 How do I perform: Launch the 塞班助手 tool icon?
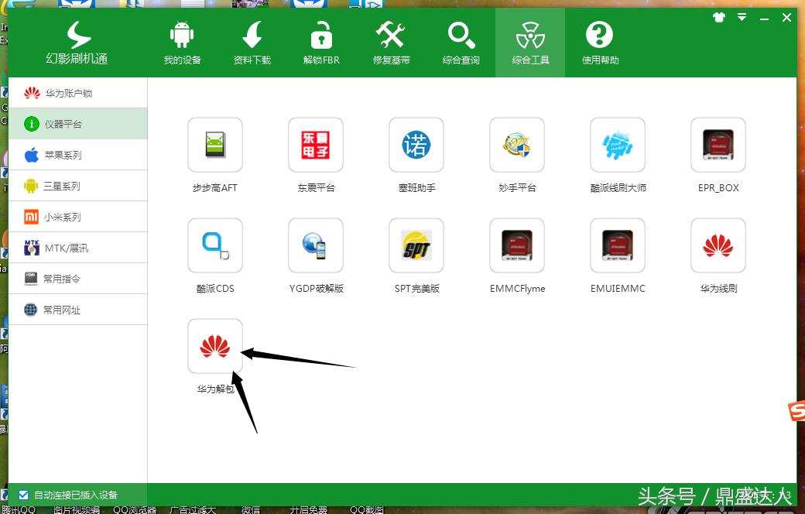(x=416, y=145)
